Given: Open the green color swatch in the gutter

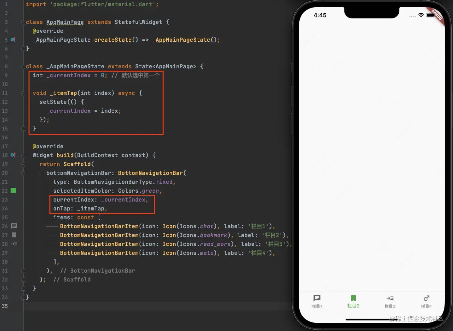Looking at the screenshot, I should (13, 191).
